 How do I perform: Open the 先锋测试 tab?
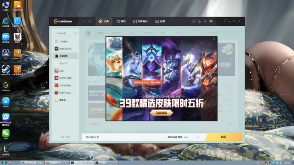[x=140, y=21]
